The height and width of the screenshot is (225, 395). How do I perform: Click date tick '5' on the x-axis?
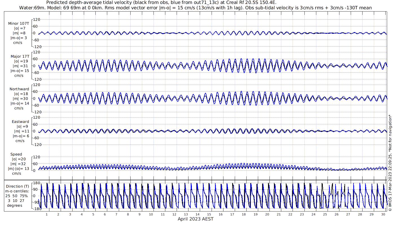pos(93,214)
